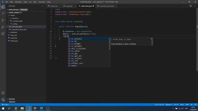Open the Windows Start menu
198x111 pixels.
(3, 108)
